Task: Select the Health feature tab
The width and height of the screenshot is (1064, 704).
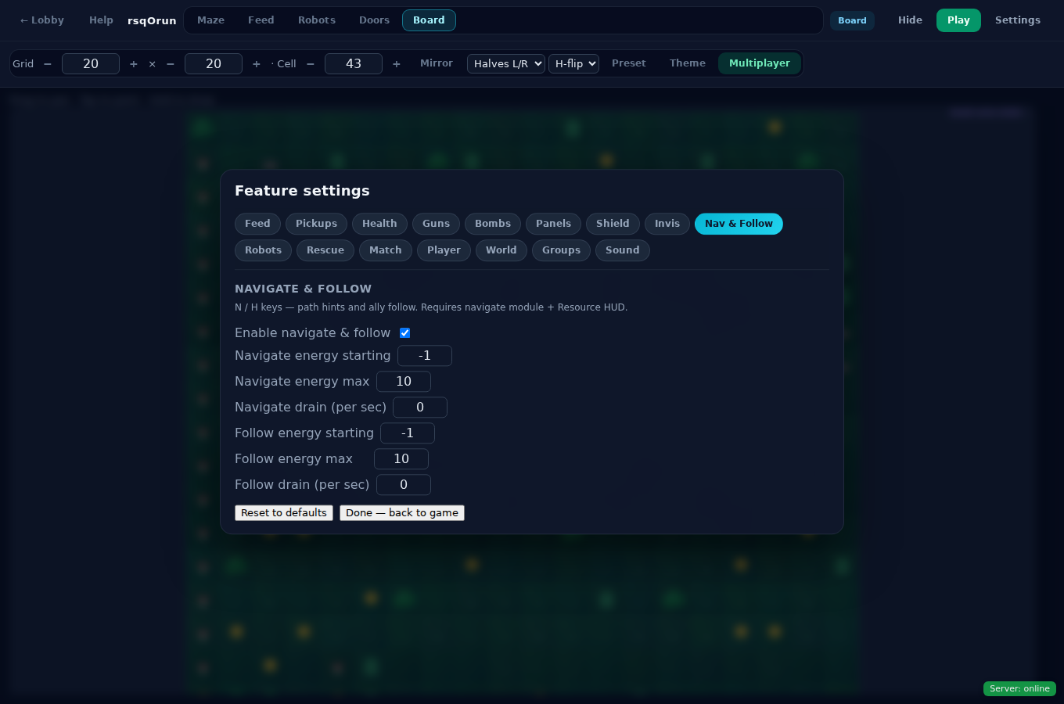Action: click(x=379, y=224)
